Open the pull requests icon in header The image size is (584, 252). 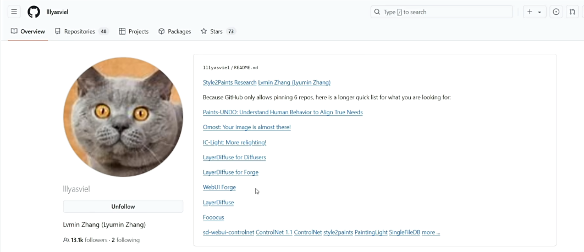(x=572, y=12)
